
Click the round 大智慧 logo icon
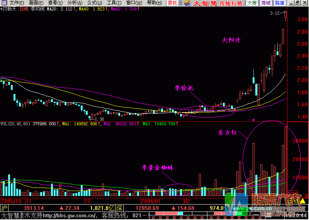point(187,3)
